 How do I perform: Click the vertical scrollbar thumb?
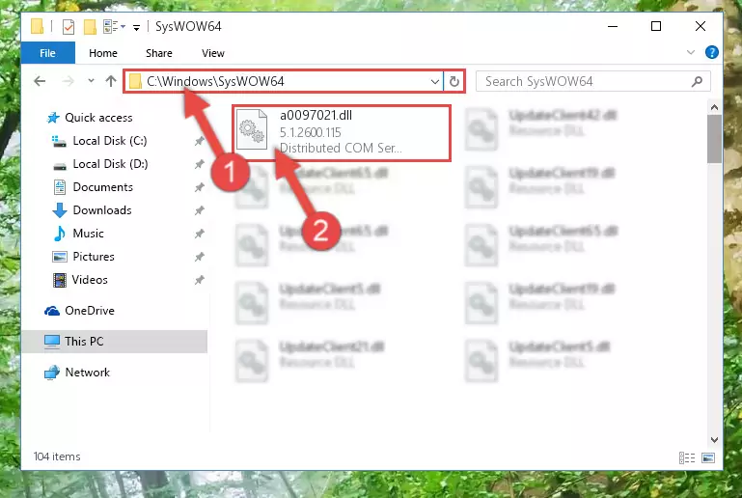click(714, 139)
